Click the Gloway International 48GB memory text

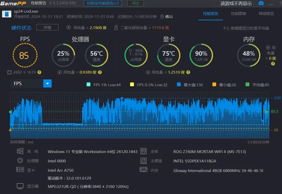218,170
